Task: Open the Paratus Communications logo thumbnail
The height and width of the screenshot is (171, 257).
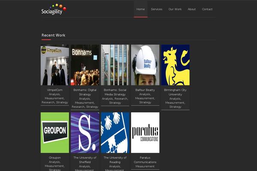Action: [x=145, y=133]
